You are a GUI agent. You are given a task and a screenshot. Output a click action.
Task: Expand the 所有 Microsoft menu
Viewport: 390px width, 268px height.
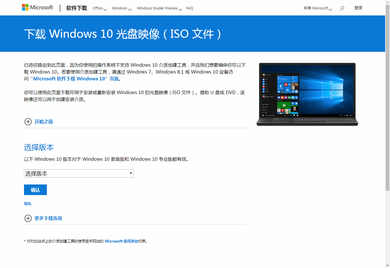click(318, 8)
